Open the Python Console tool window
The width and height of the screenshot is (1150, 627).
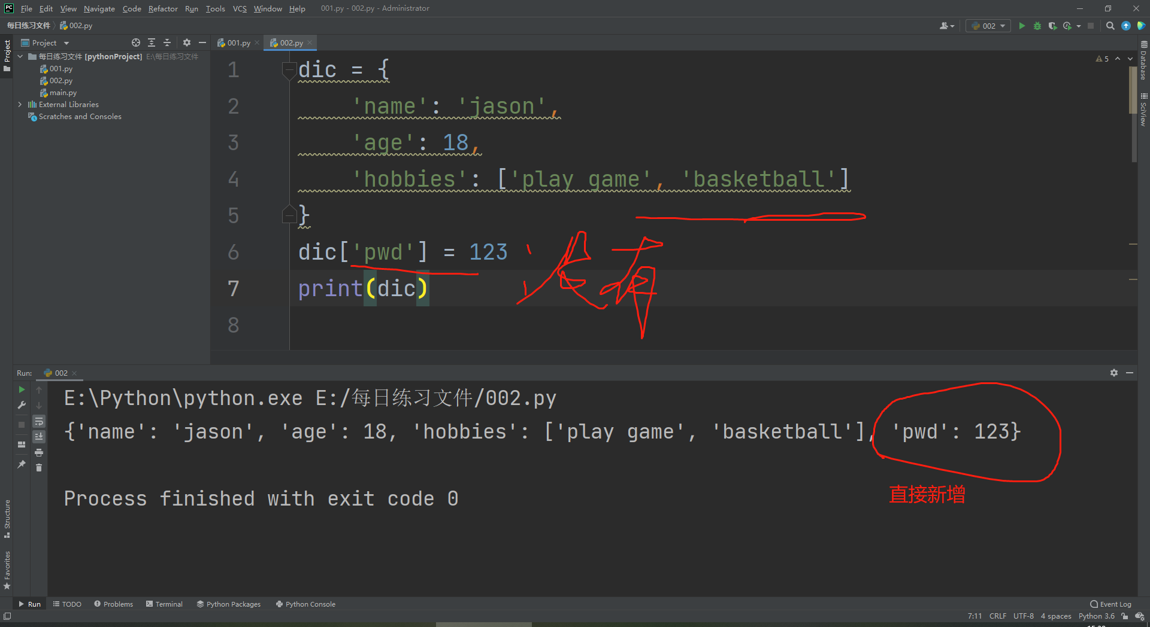[x=305, y=604]
